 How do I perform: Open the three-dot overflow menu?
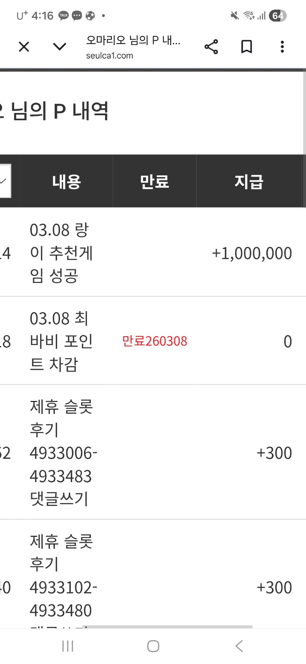[x=282, y=47]
